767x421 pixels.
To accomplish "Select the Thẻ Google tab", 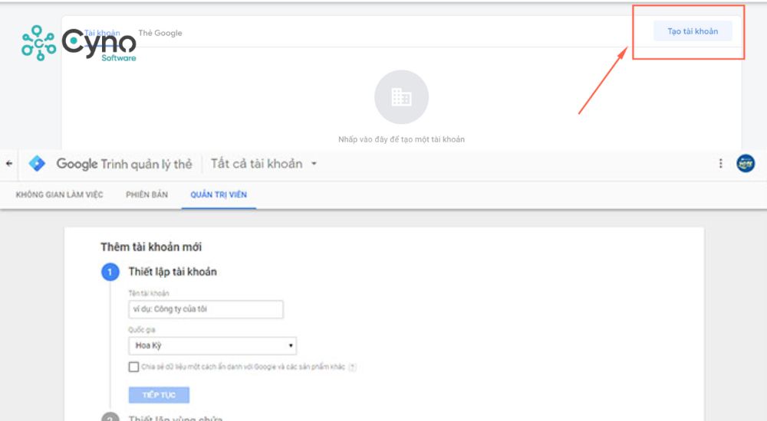I will (160, 33).
